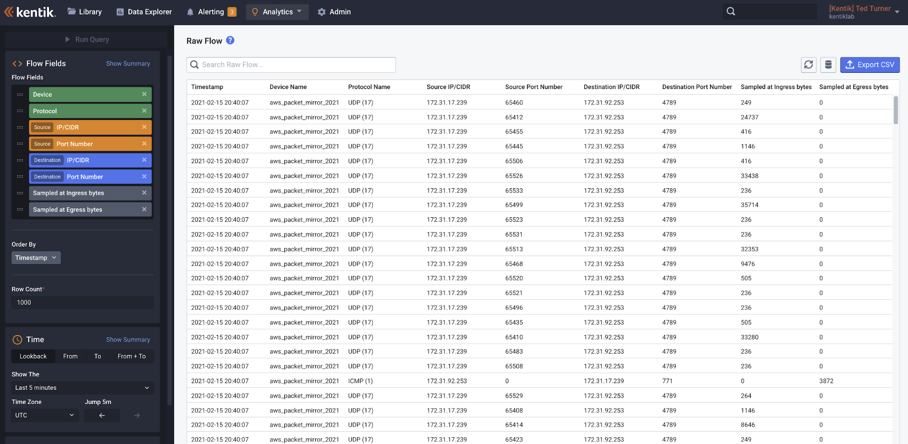908x444 pixels.
Task: Remove the Source IP/CIDR field
Action: click(144, 127)
